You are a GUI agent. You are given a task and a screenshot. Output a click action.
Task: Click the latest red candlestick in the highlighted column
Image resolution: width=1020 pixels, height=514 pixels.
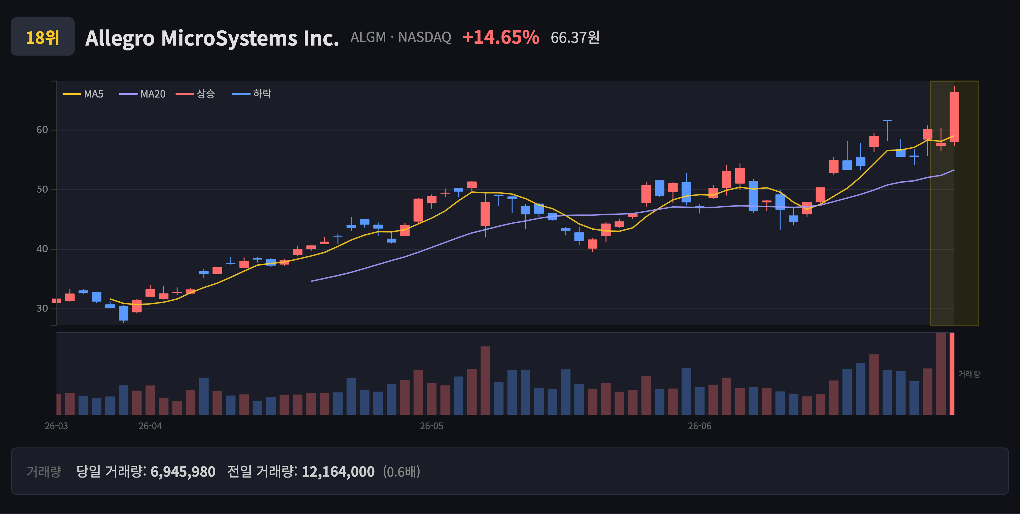point(954,117)
